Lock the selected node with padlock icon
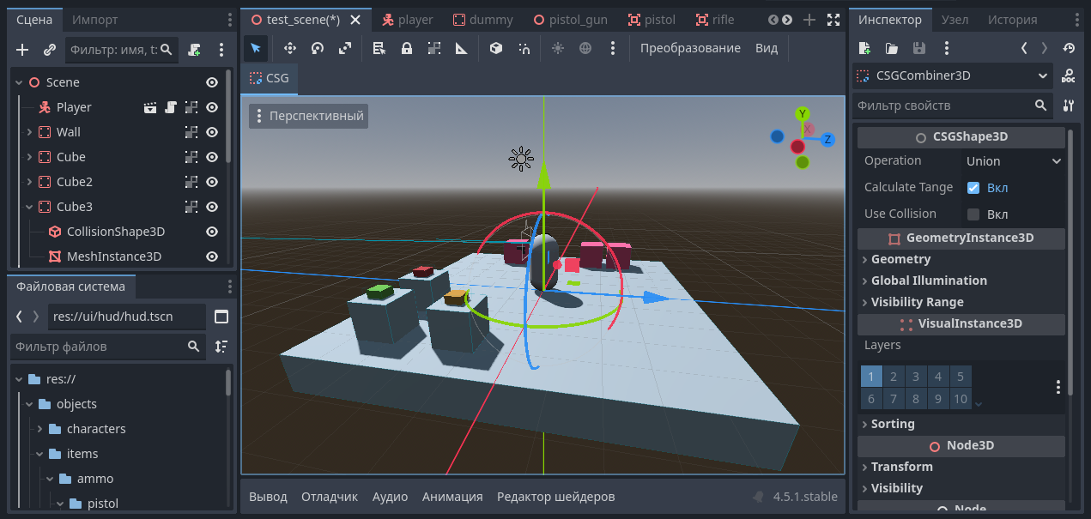 [407, 49]
